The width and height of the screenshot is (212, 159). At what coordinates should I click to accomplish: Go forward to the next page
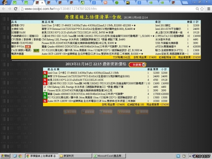10,9
